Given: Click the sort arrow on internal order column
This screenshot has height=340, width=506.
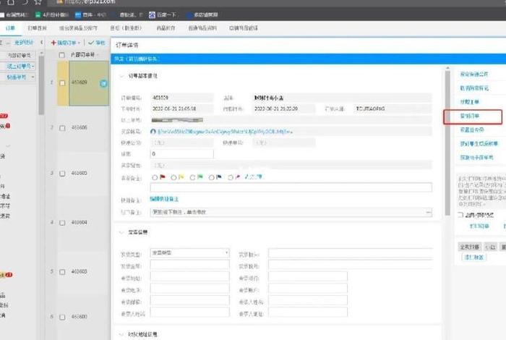Looking at the screenshot, I should (98, 55).
